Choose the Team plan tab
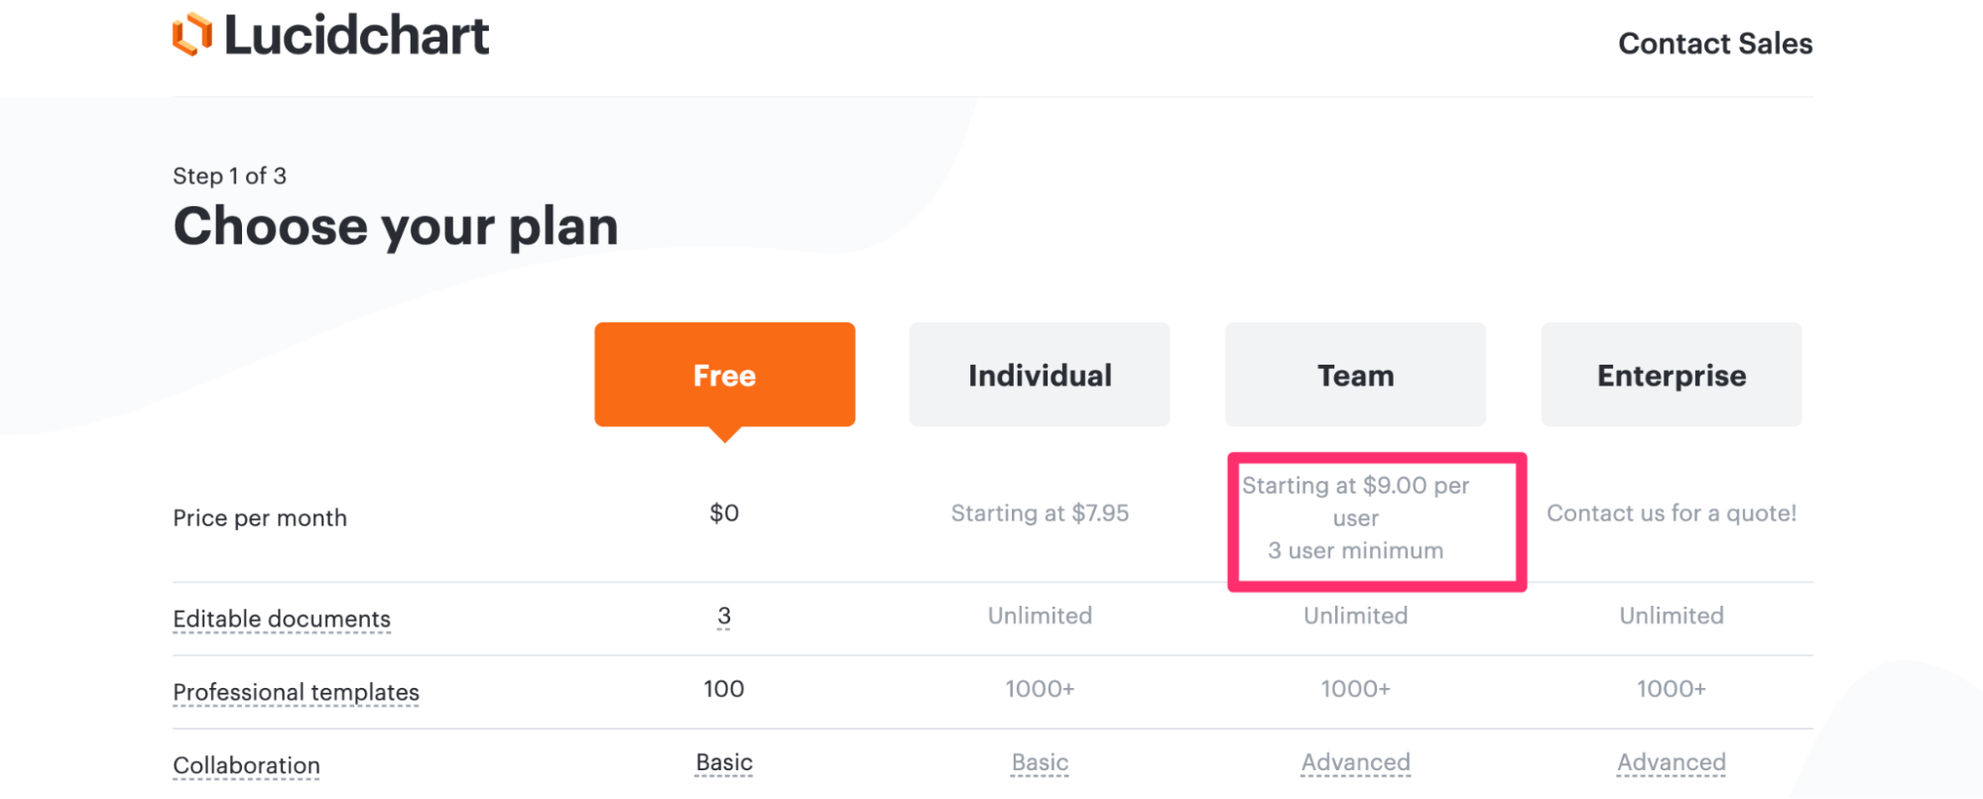Screen dimensions: 1983x799 [x=1355, y=375]
